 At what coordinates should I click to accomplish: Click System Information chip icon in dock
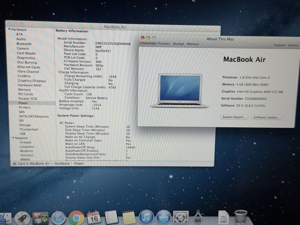point(198,217)
